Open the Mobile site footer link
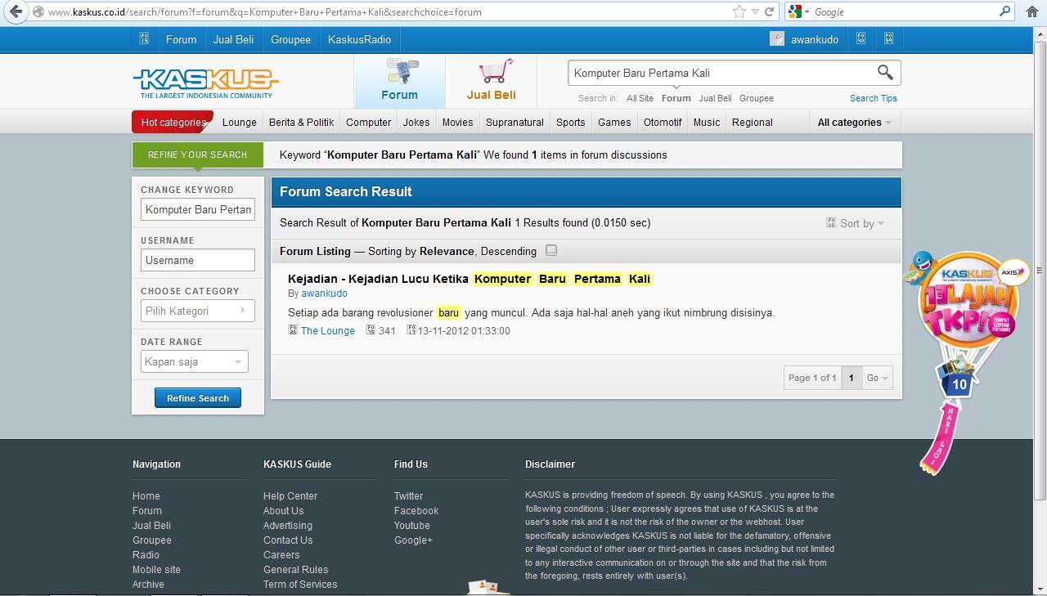1047x596 pixels. coord(156,570)
